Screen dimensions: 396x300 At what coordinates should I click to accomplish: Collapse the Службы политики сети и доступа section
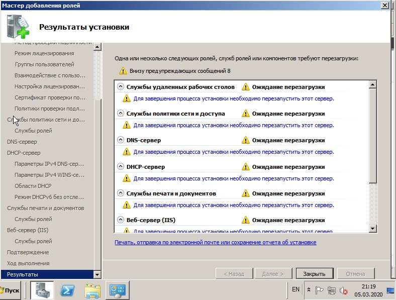(x=121, y=113)
